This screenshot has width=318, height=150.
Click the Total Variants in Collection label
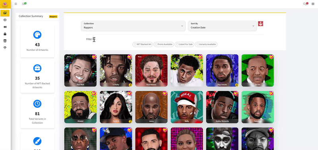pyautogui.click(x=37, y=121)
